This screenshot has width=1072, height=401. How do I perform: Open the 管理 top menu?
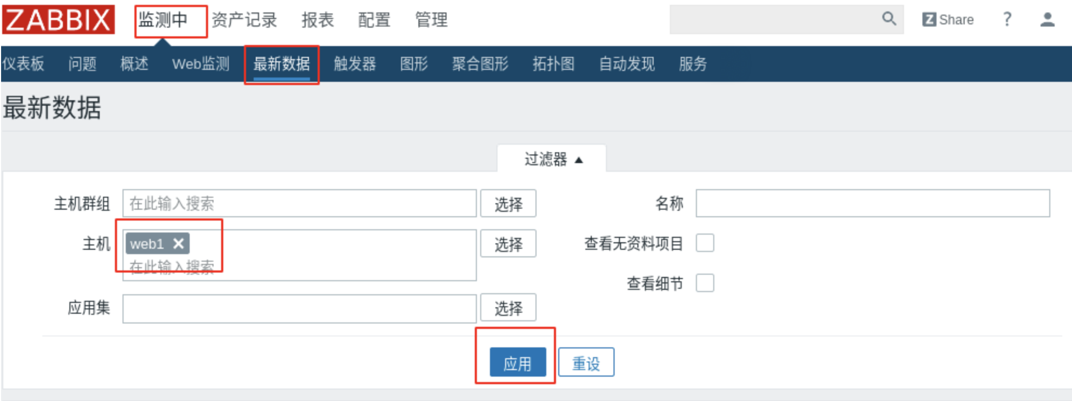pos(431,20)
